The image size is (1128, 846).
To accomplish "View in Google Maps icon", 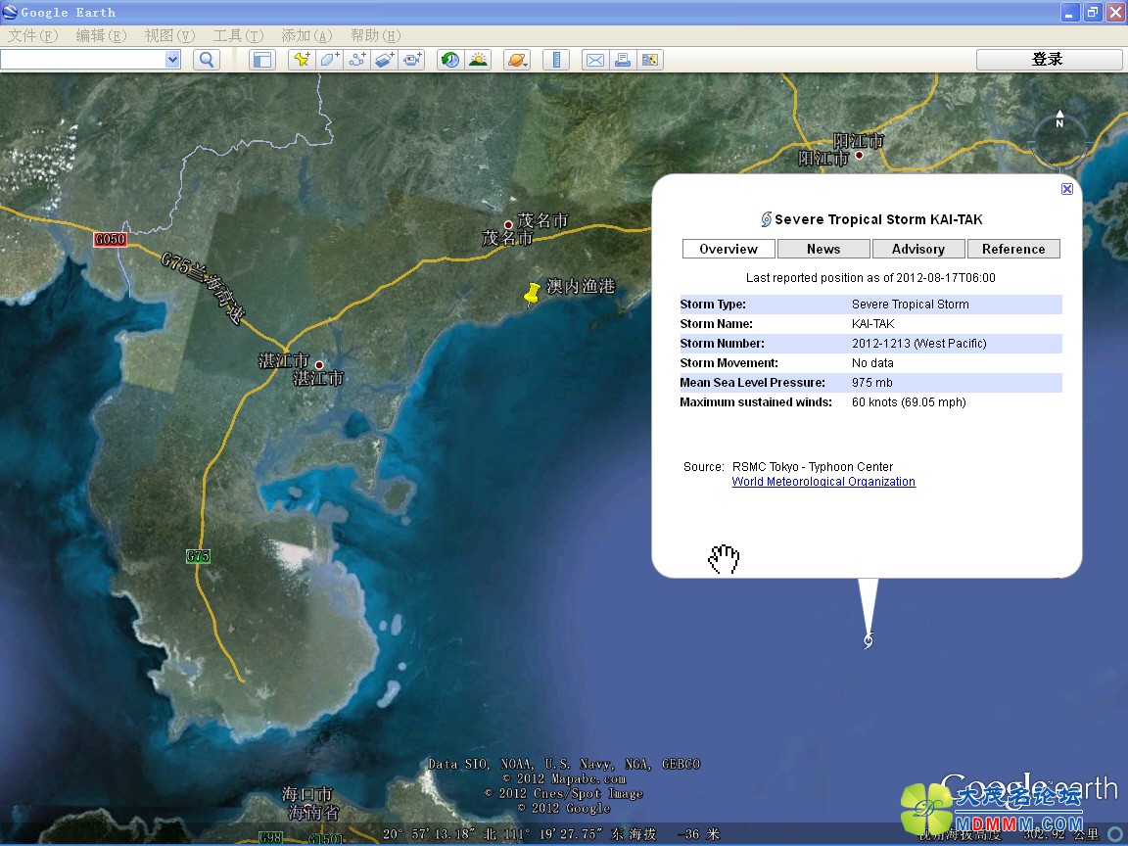I will pyautogui.click(x=649, y=60).
